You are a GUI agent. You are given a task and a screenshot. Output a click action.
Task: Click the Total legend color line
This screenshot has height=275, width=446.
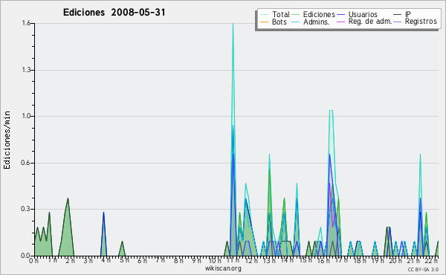click(264, 15)
